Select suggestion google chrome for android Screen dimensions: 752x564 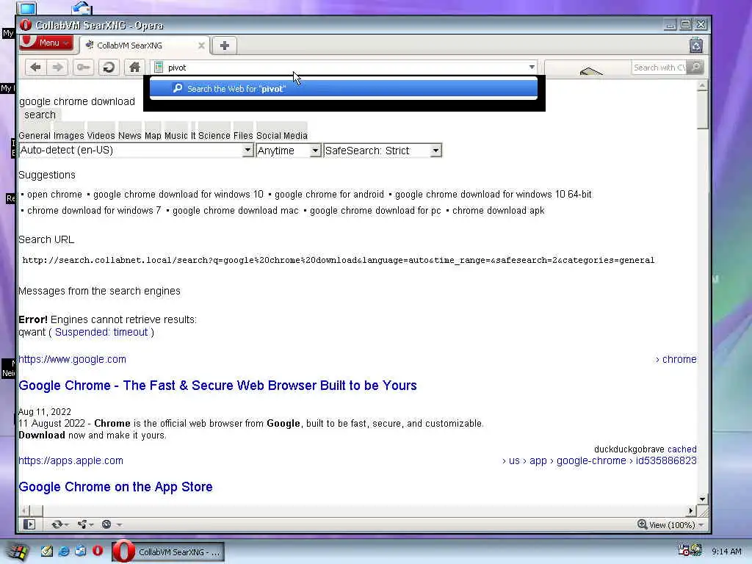point(330,194)
